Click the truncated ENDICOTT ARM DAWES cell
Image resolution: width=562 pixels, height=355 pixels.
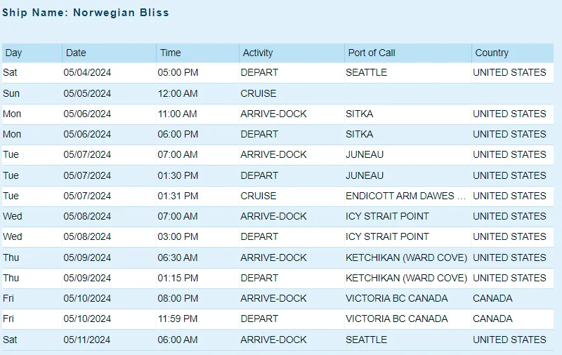click(408, 196)
